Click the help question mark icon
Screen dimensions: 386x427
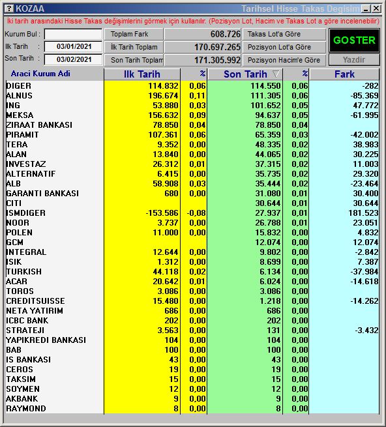tap(9, 8)
